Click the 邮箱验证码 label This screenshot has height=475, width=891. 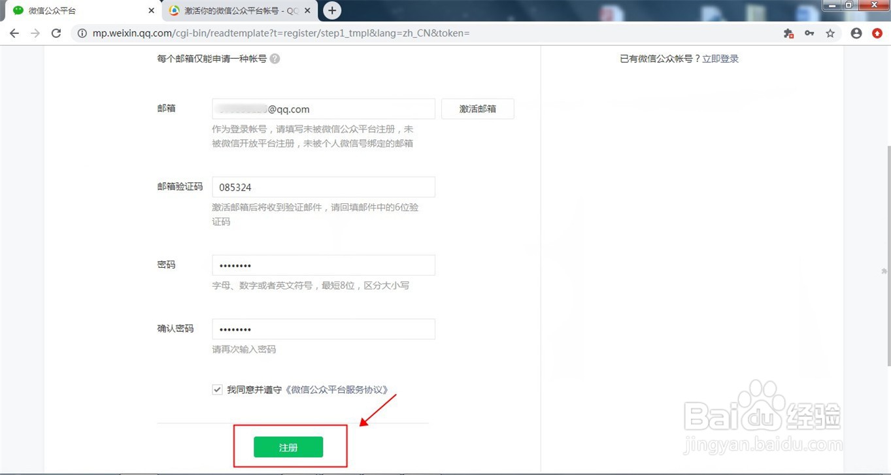click(x=180, y=187)
